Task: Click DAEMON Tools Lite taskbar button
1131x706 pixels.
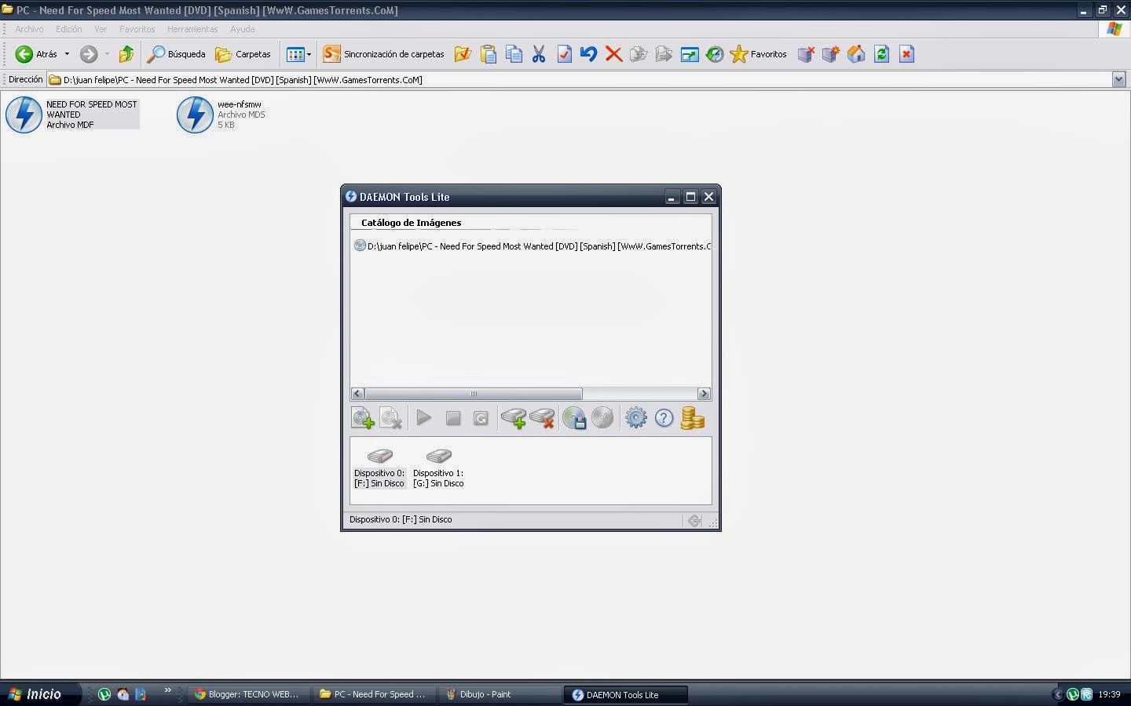Action: click(x=625, y=694)
